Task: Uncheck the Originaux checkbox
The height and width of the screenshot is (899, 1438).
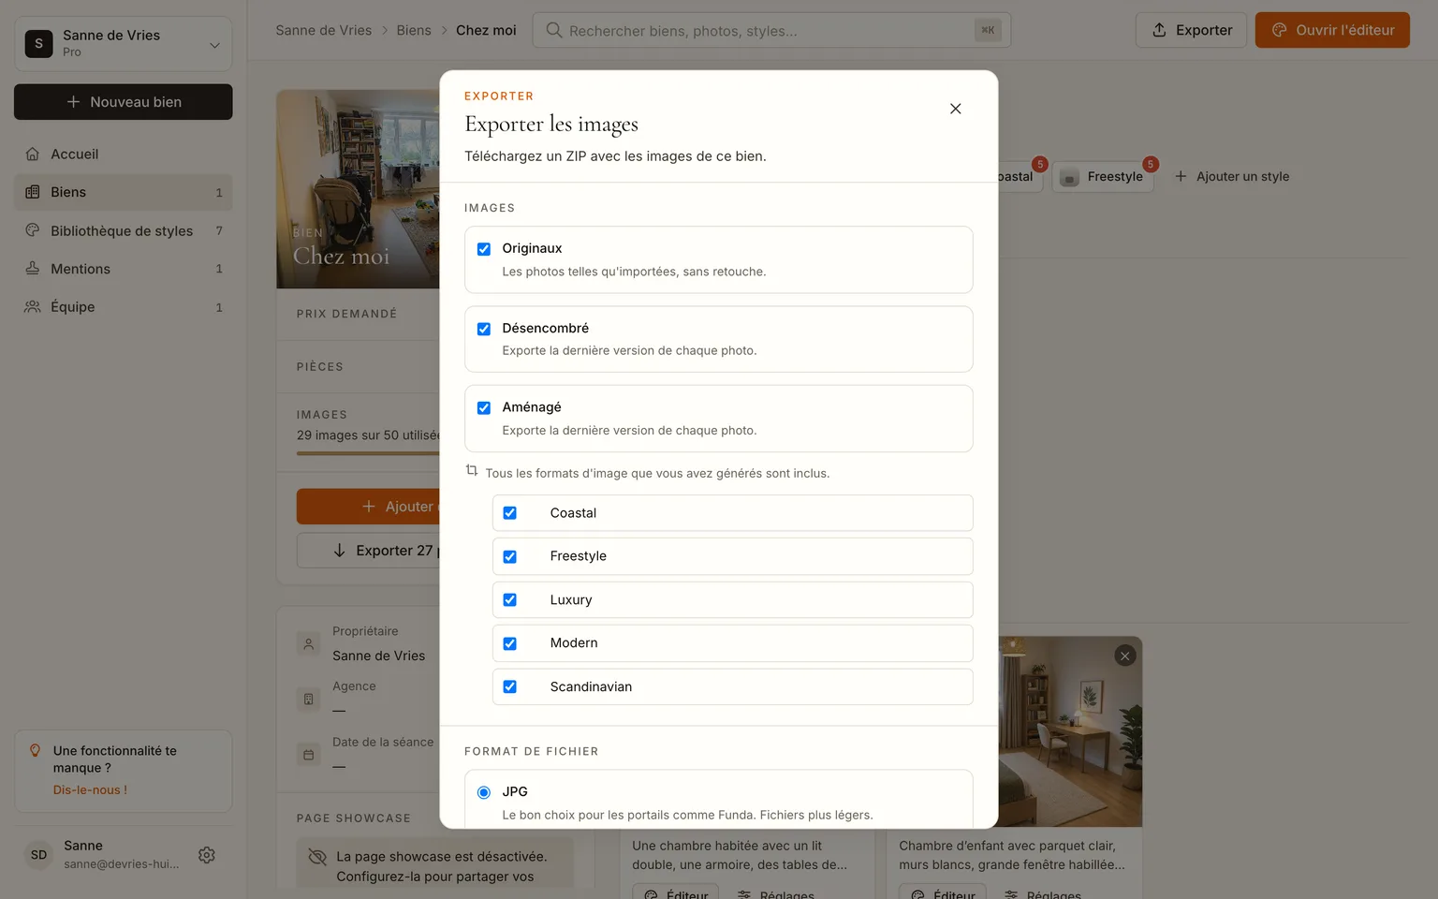Action: pyautogui.click(x=484, y=249)
